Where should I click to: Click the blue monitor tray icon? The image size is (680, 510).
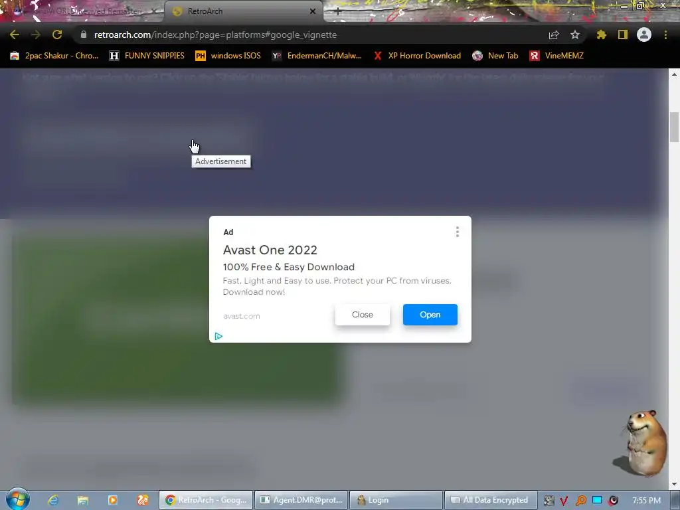597,501
